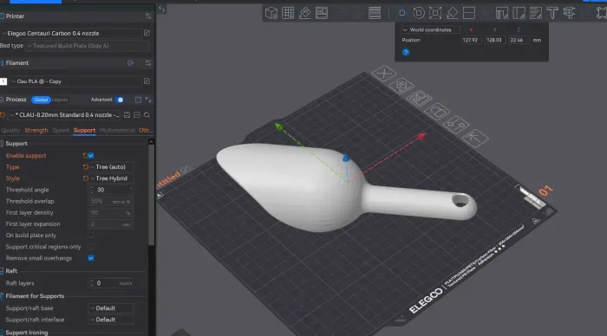Click the Add plate grid icon

(288, 13)
